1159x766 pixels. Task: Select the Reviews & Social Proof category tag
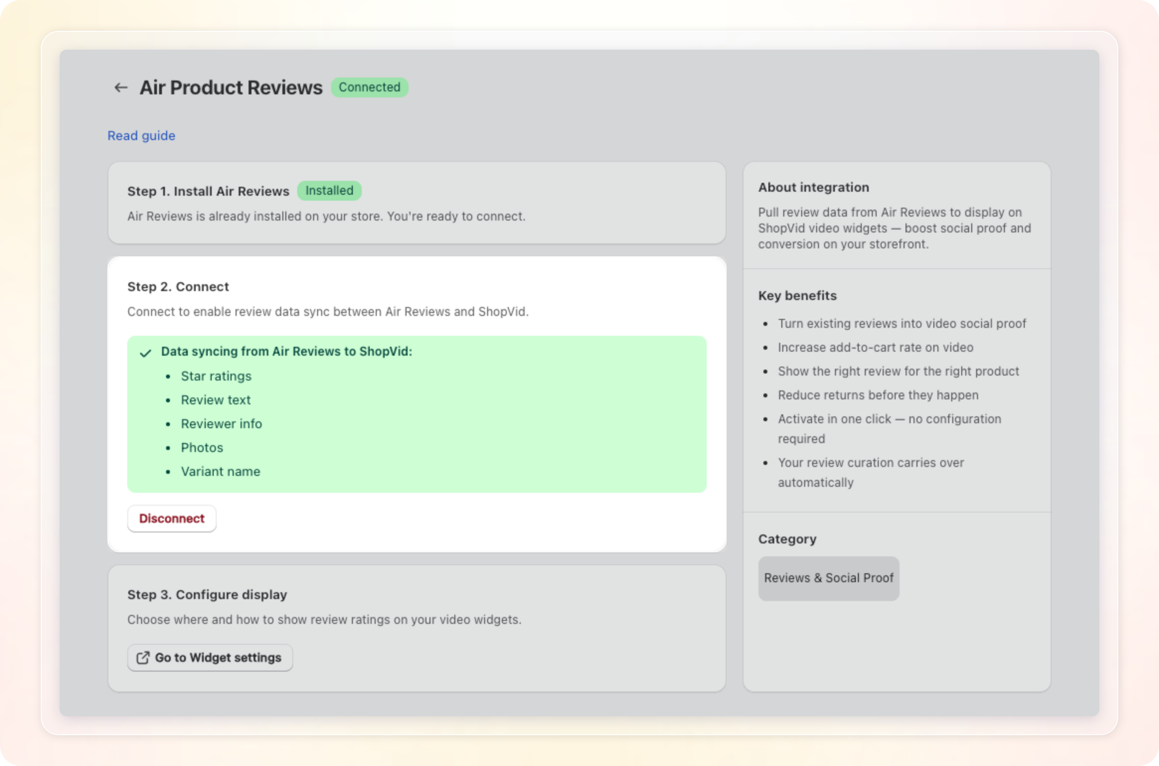point(828,578)
